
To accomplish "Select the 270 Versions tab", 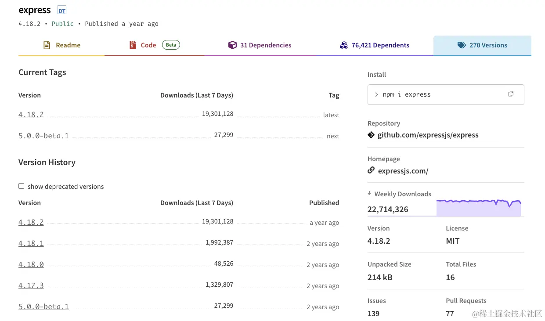I will pos(482,45).
